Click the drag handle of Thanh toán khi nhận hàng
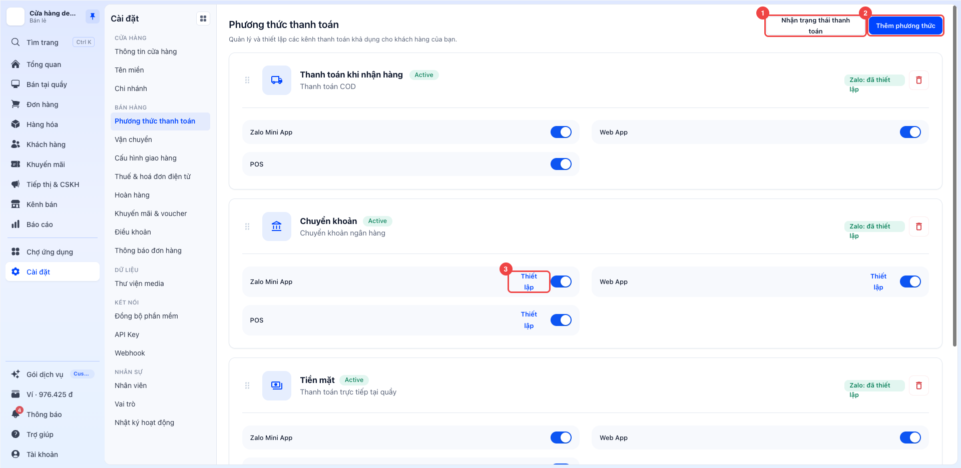Screen dimensions: 961x468 tap(247, 80)
